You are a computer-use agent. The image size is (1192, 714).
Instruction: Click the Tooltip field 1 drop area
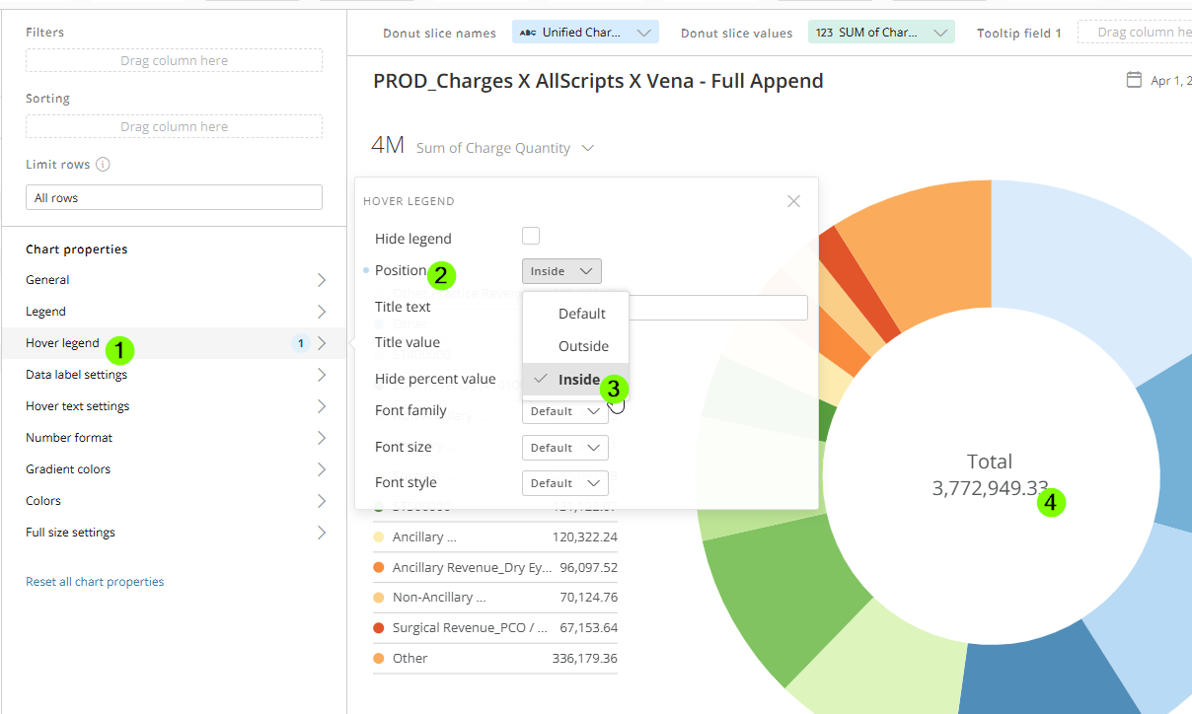pyautogui.click(x=1135, y=33)
